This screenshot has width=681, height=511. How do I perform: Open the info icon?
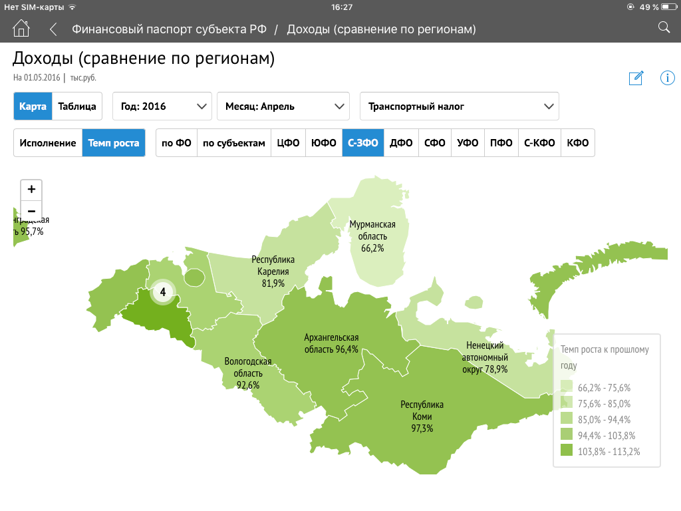pos(667,78)
